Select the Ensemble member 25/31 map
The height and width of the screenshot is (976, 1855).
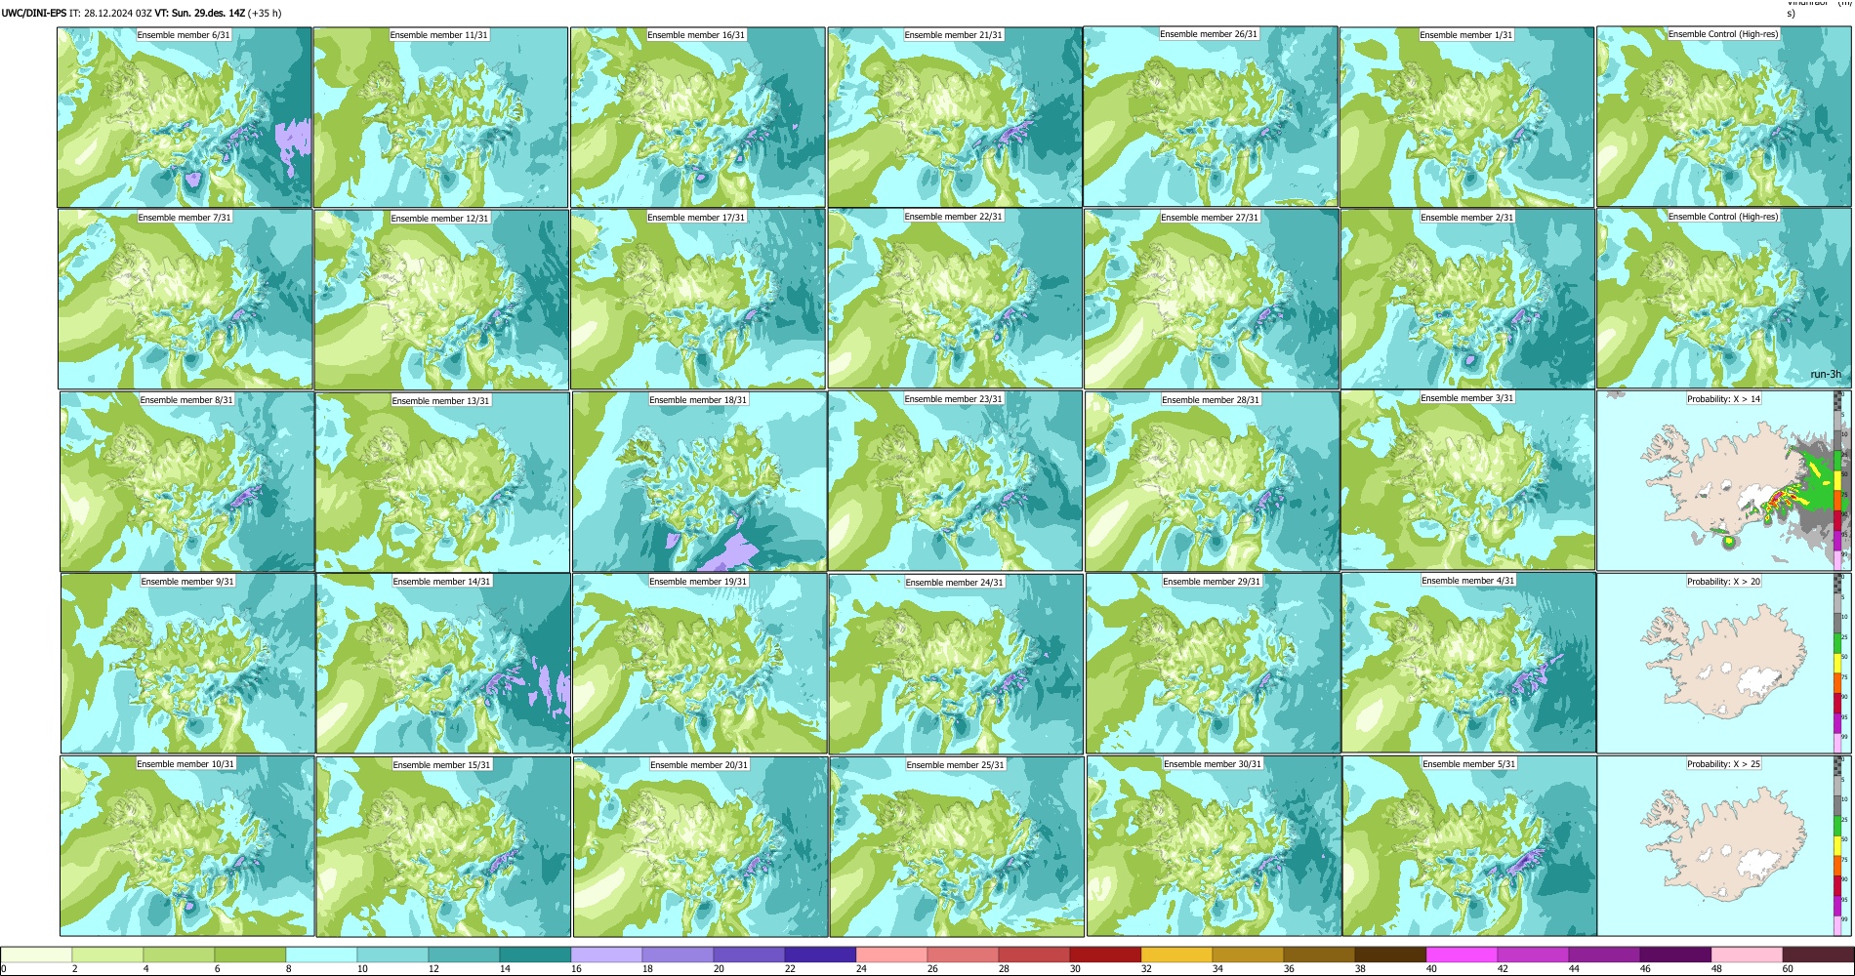click(x=957, y=847)
